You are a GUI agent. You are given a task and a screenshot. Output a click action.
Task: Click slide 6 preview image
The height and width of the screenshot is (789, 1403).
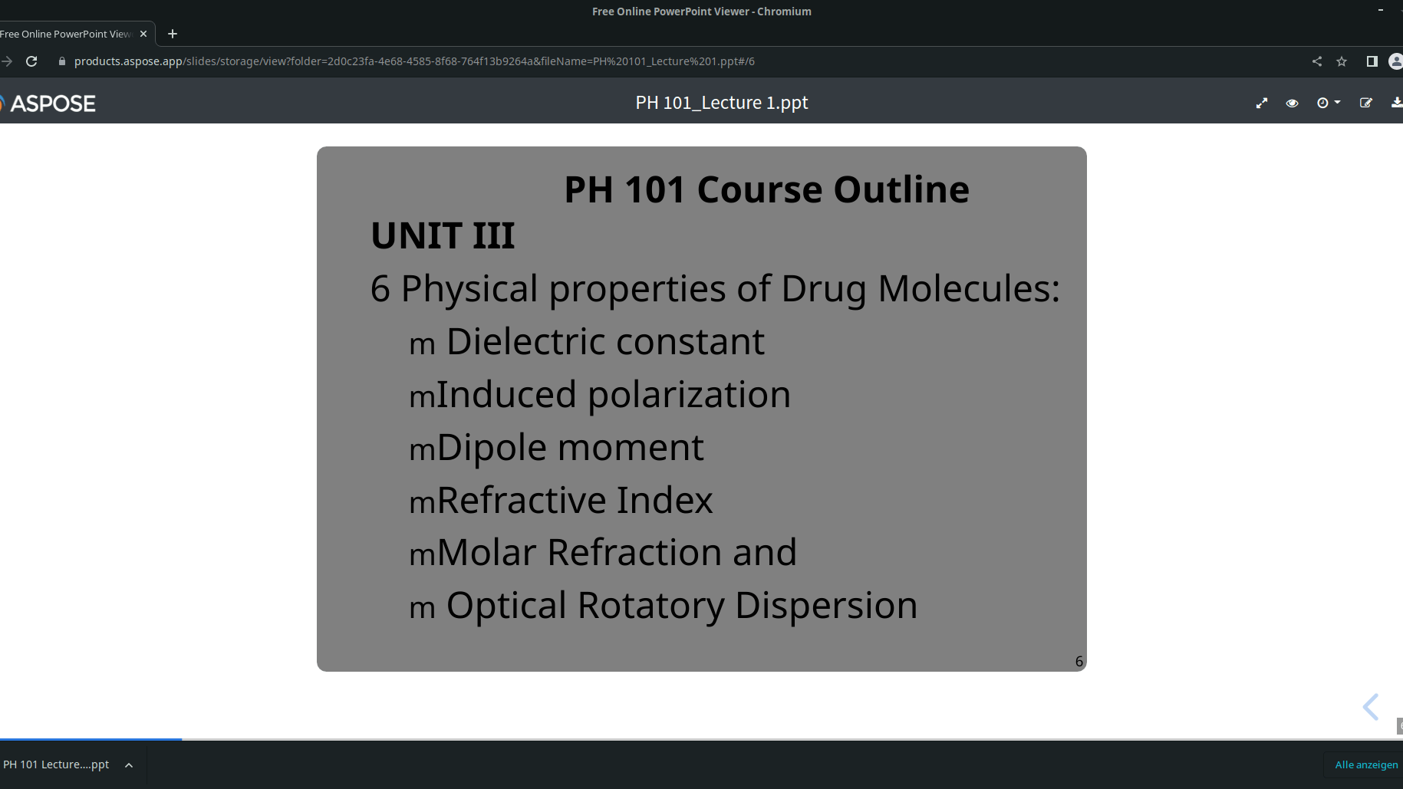coord(702,409)
